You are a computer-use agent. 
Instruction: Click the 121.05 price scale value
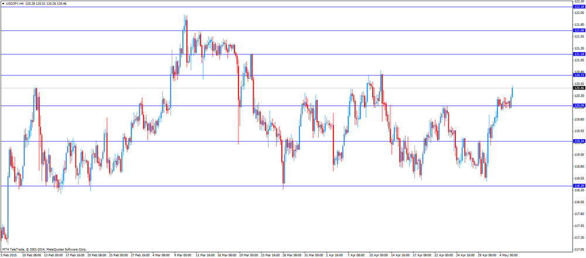pyautogui.click(x=579, y=60)
